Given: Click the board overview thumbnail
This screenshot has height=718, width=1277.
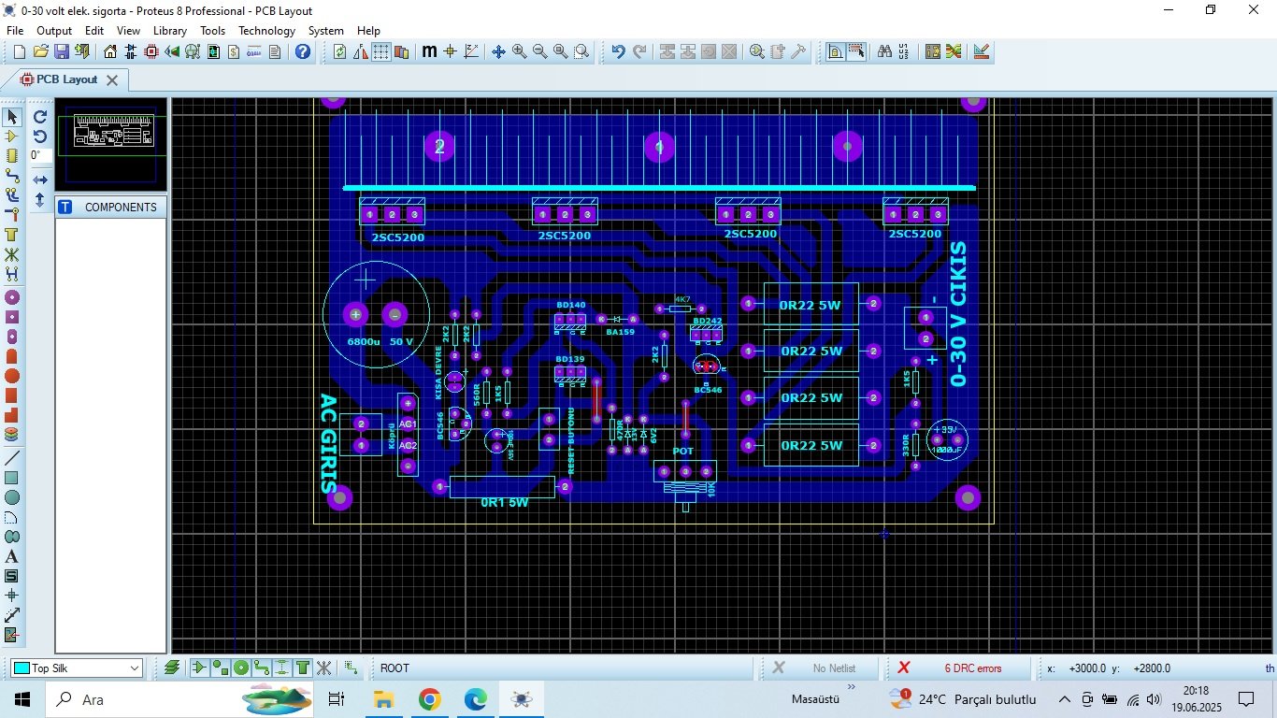Looking at the screenshot, I should (111, 145).
